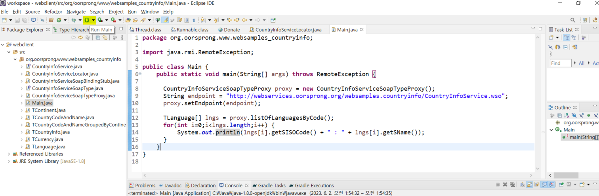
Task: Click the New file wizard icon
Action: (x=4, y=20)
